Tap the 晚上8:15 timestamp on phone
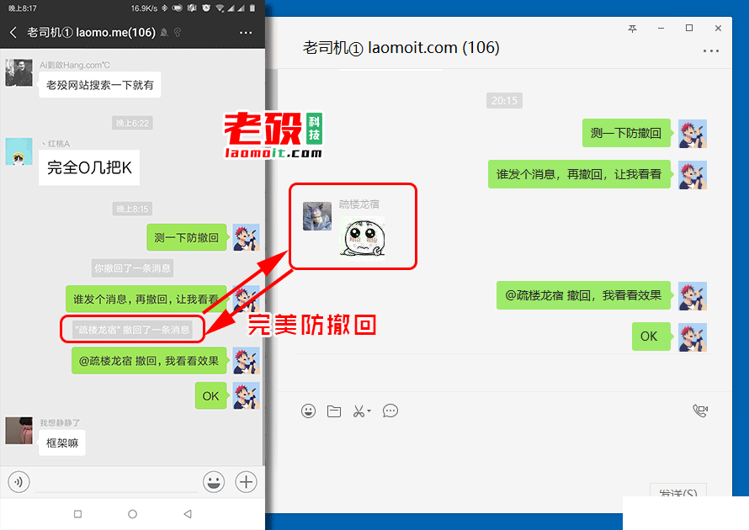 pyautogui.click(x=132, y=209)
